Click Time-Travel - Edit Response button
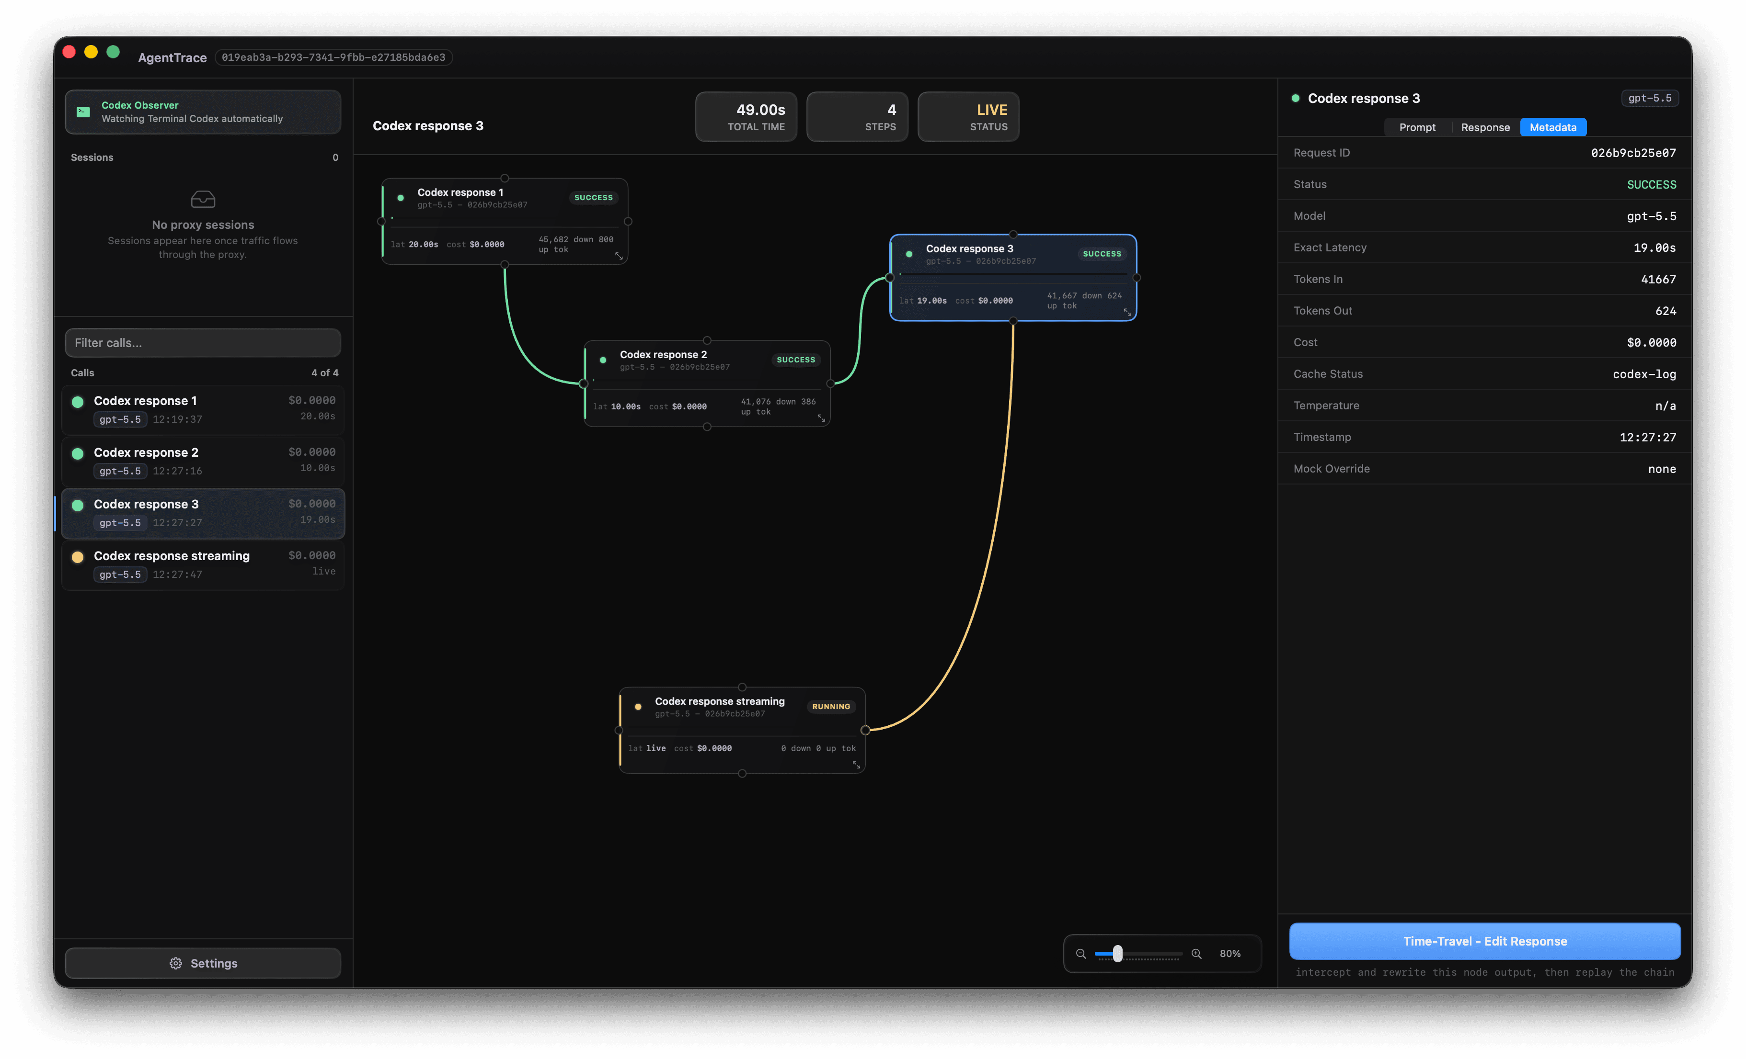 pyautogui.click(x=1484, y=941)
